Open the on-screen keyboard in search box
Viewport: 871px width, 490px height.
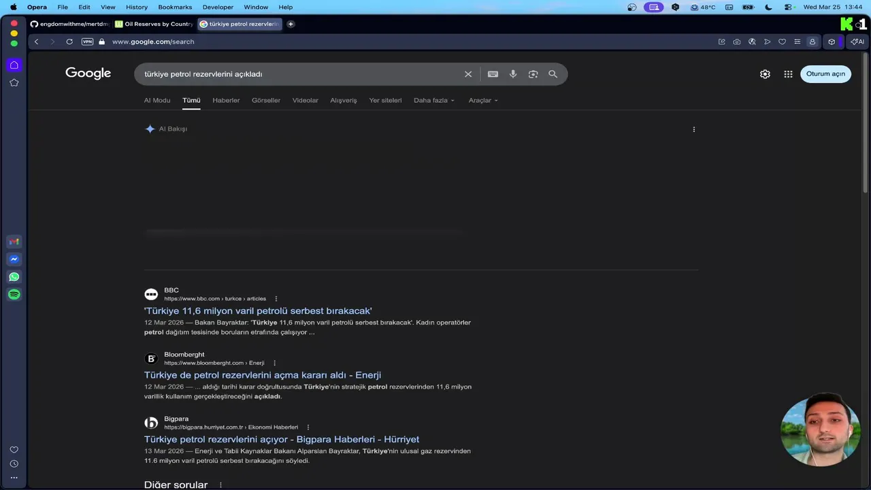[x=493, y=74]
